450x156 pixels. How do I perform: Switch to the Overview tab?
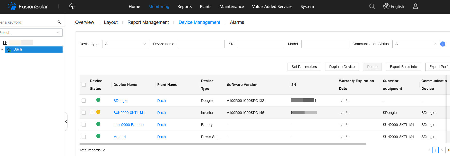coord(85,22)
